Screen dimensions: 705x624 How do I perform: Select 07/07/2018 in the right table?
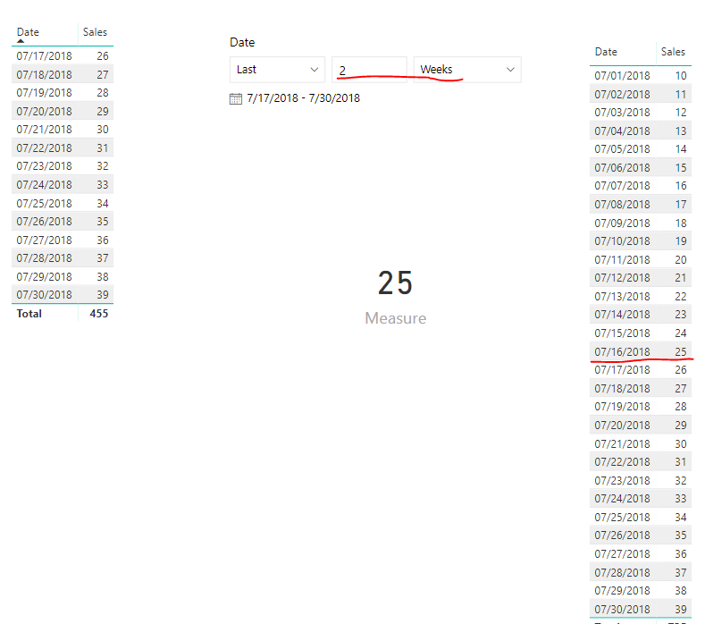622,186
